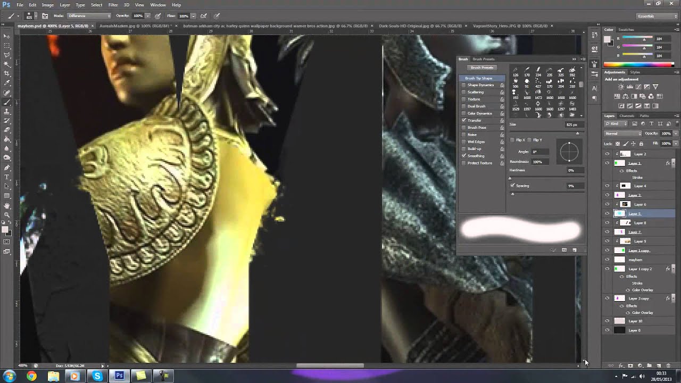Disable the Transfer checkbox

[464, 120]
